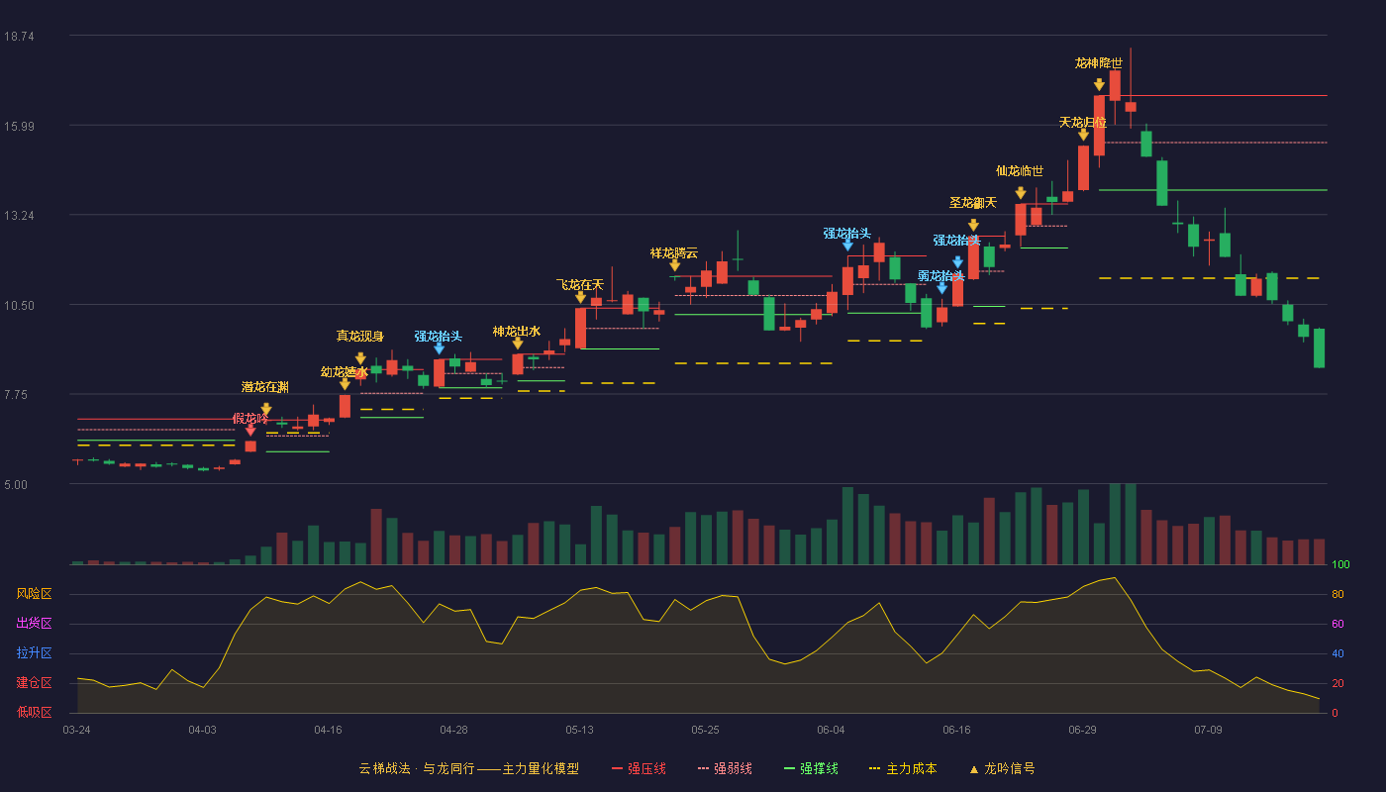Image resolution: width=1386 pixels, height=792 pixels.
Task: Select the 天龙归位 signal arrow
Action: click(x=1083, y=135)
